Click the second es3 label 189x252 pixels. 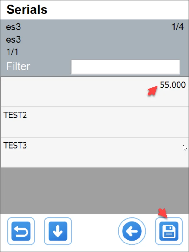[14, 40]
